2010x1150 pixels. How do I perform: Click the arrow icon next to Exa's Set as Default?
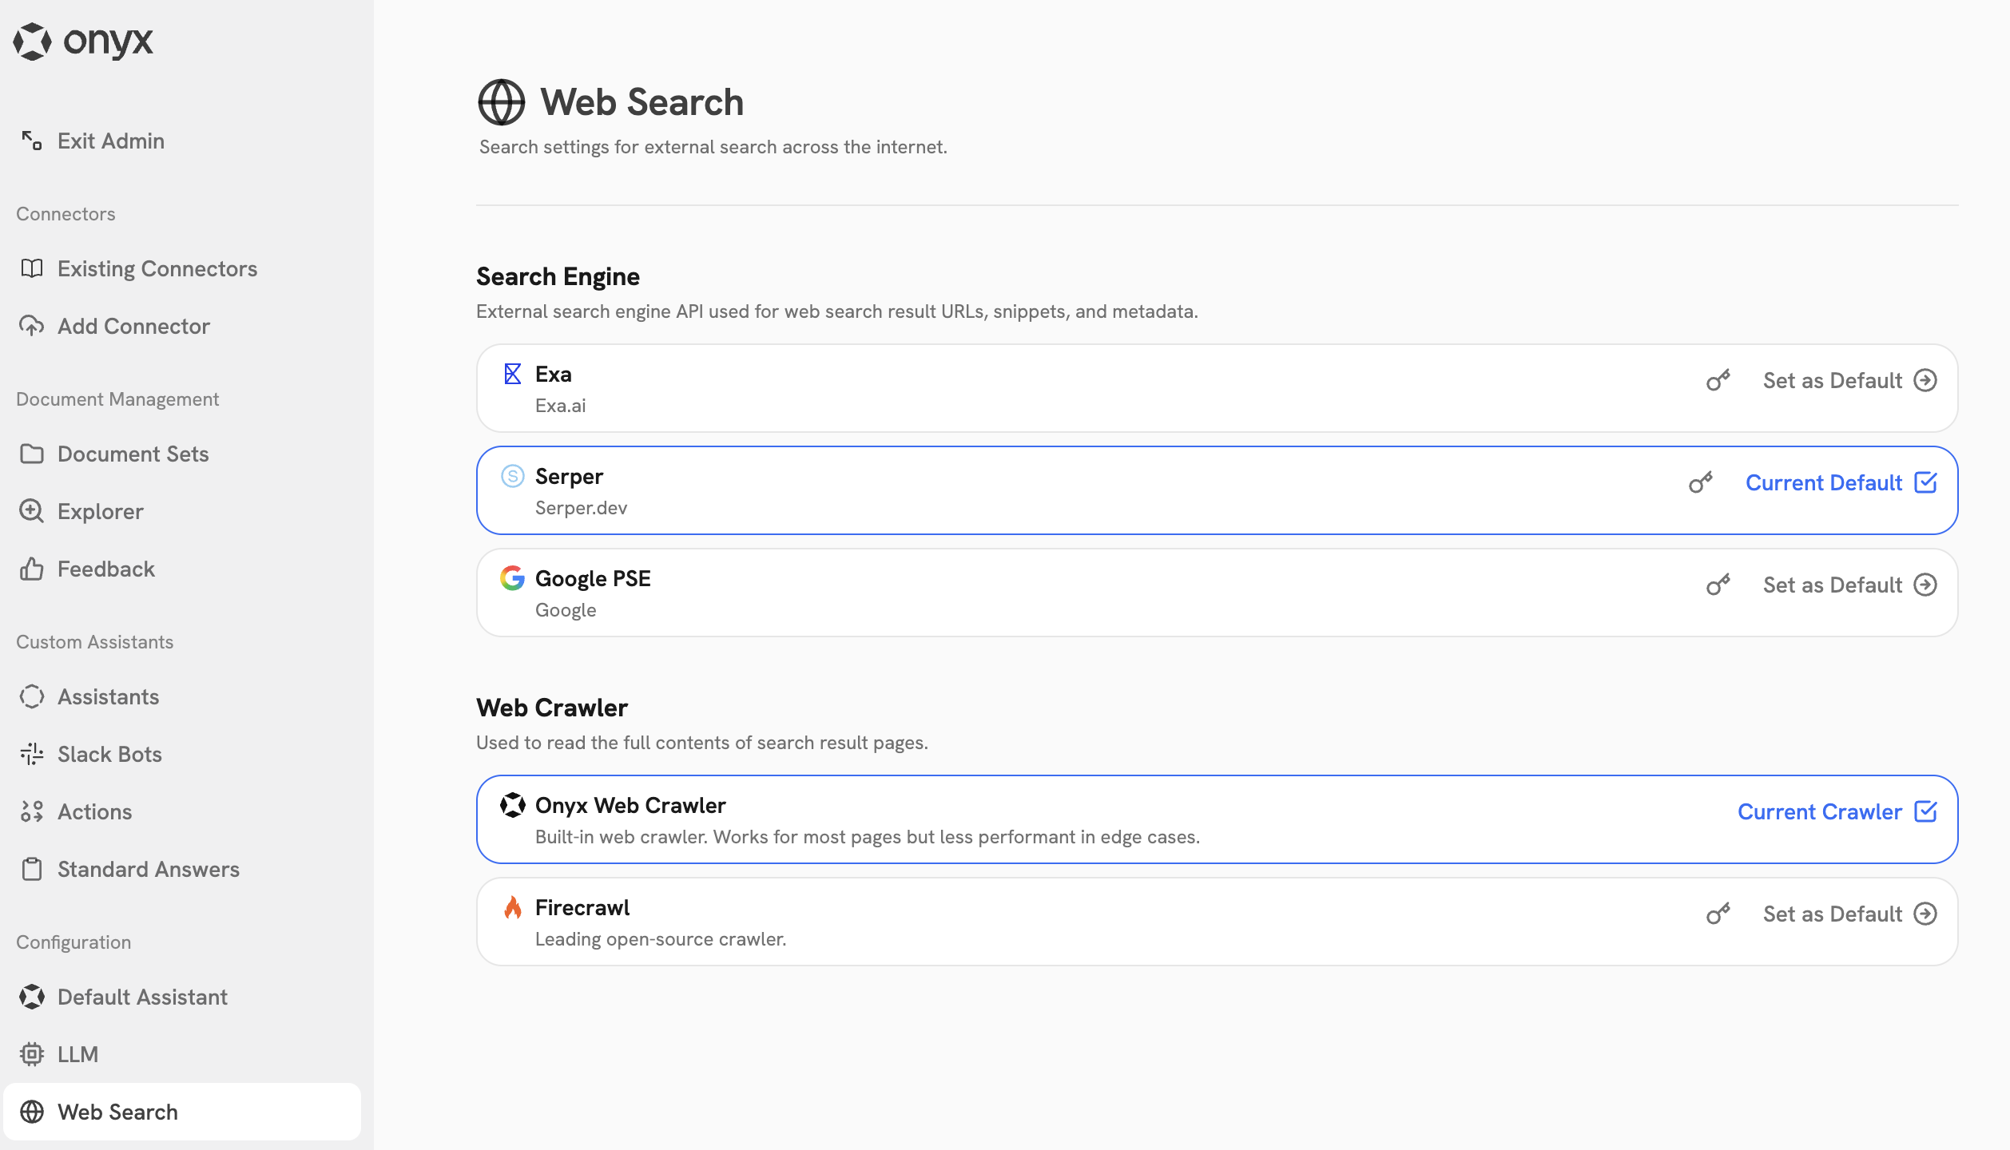pyautogui.click(x=1925, y=380)
